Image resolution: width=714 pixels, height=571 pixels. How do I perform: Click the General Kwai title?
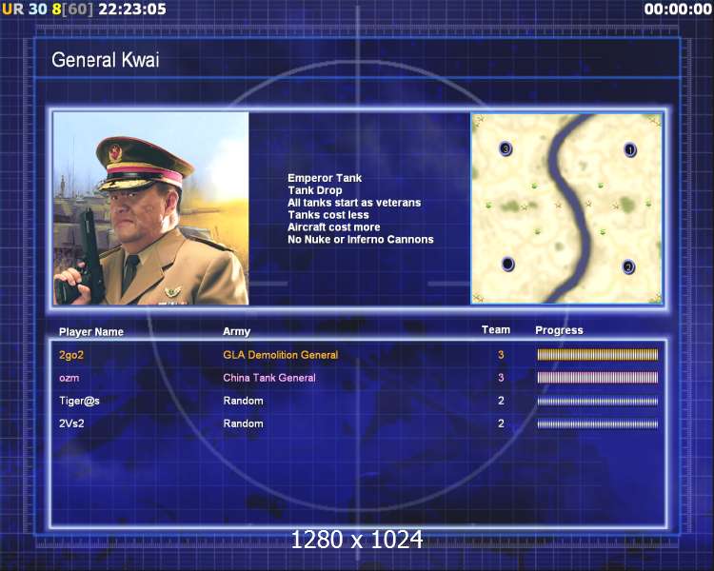[x=105, y=60]
